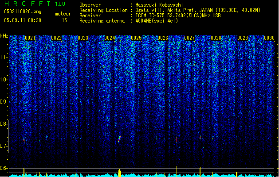The width and height of the screenshot is (279, 177).
Task: Click the Receiver label
Action: (90, 15)
